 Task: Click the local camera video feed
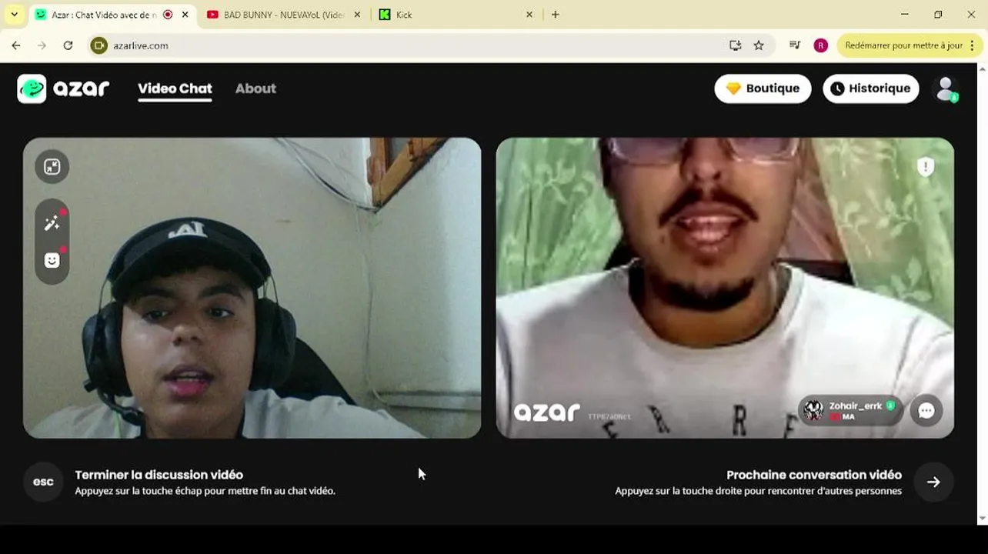tap(252, 288)
